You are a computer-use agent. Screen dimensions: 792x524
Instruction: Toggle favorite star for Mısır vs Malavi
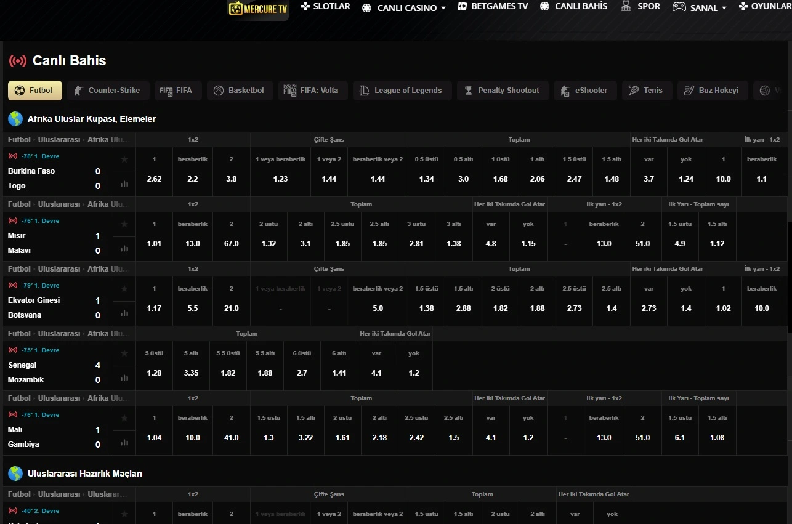click(x=124, y=224)
